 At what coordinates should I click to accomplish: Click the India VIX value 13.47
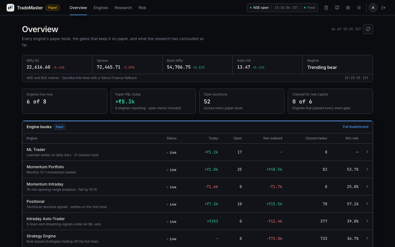click(x=244, y=67)
